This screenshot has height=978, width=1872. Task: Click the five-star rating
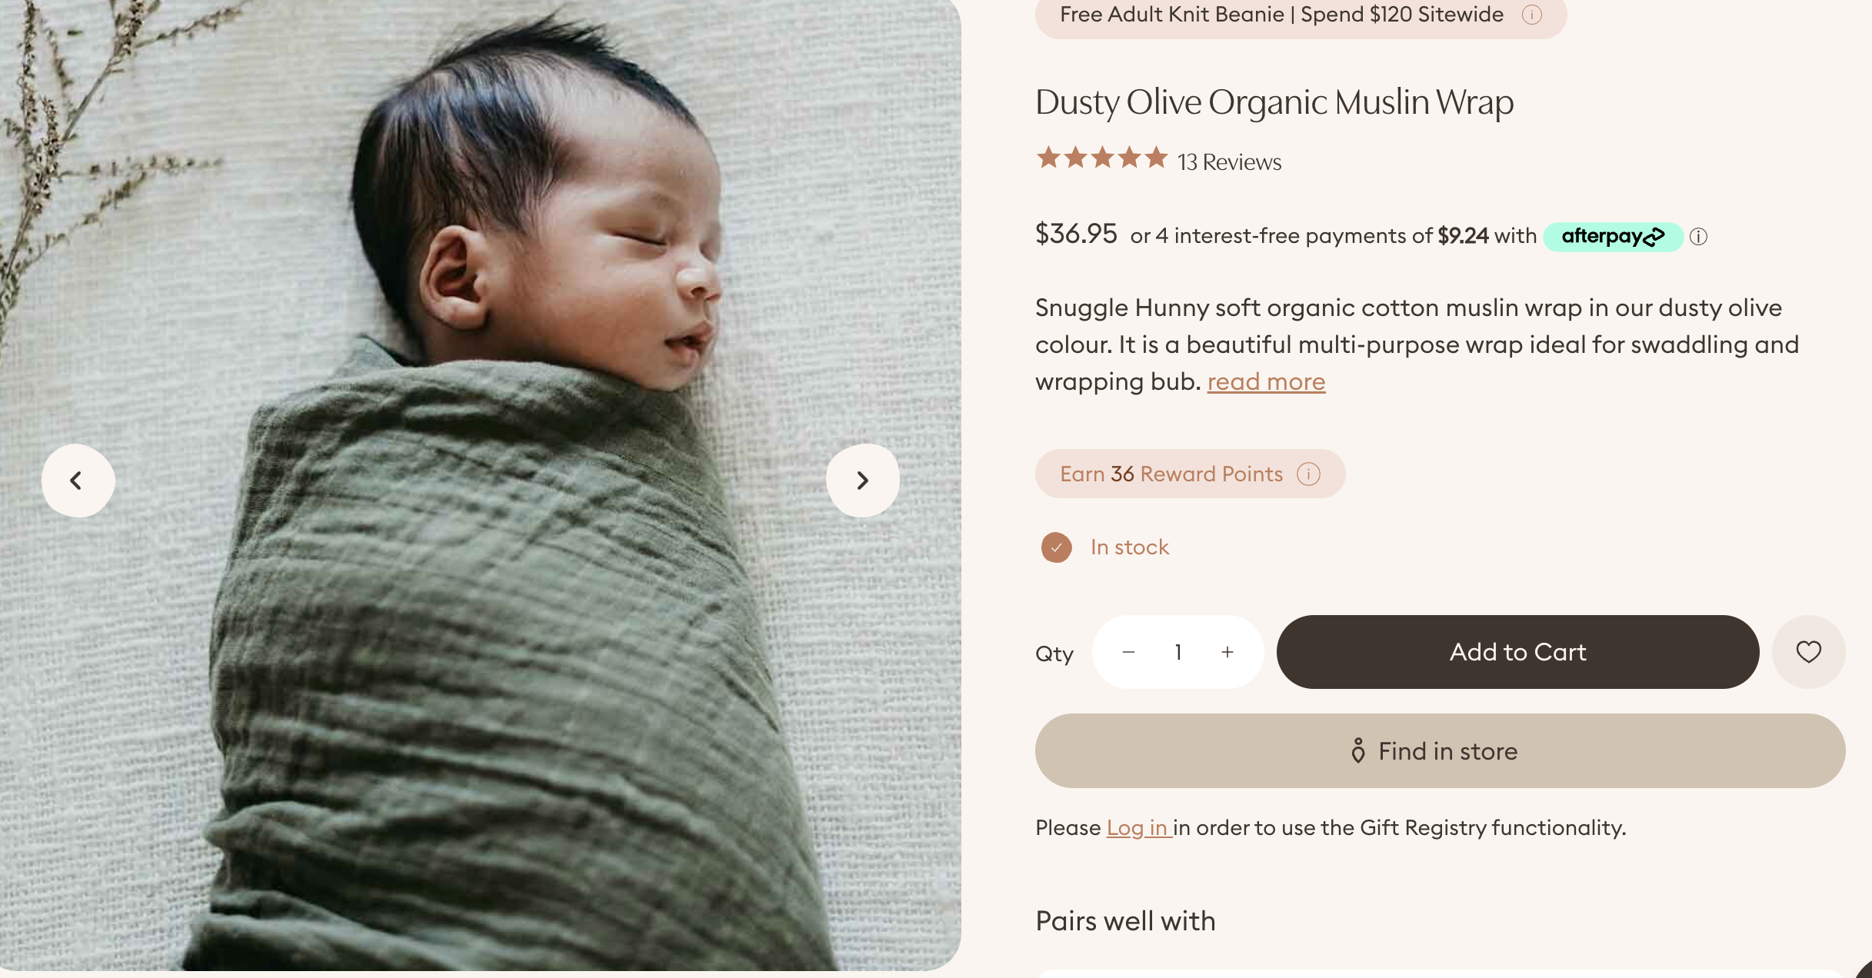point(1102,158)
